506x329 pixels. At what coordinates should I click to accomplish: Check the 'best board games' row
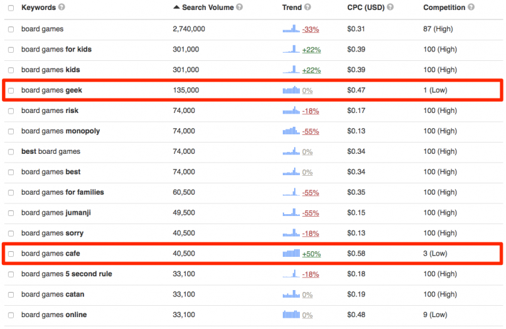coord(11,152)
